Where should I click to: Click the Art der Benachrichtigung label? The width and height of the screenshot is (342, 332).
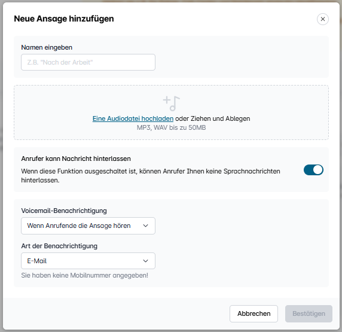59,246
